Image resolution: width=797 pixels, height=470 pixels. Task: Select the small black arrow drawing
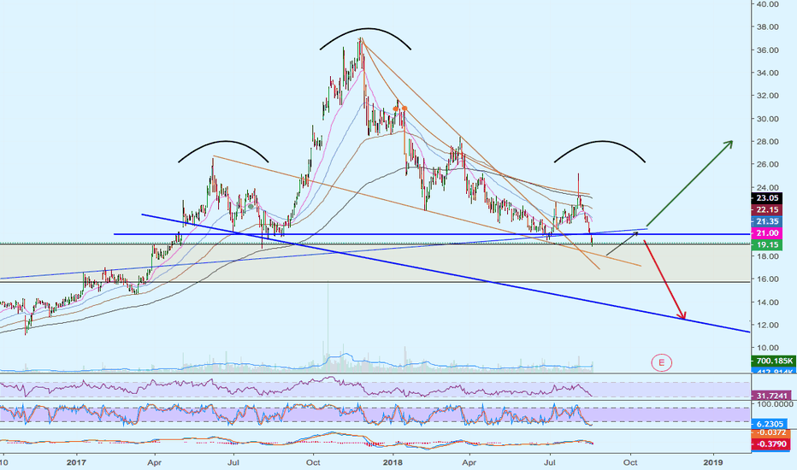click(623, 244)
